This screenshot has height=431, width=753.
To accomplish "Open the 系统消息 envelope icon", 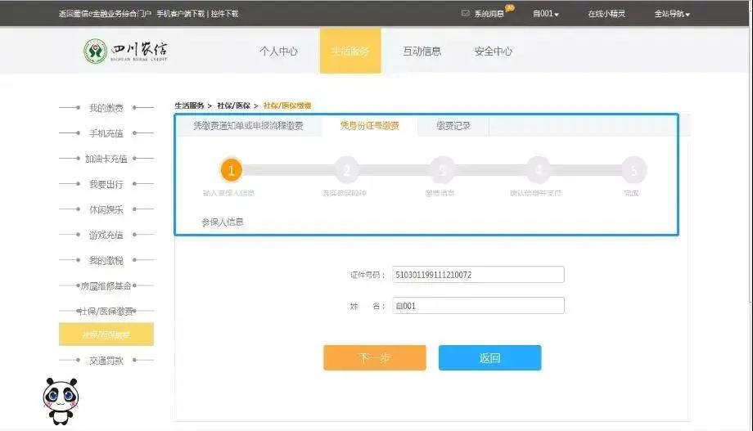I will [466, 13].
